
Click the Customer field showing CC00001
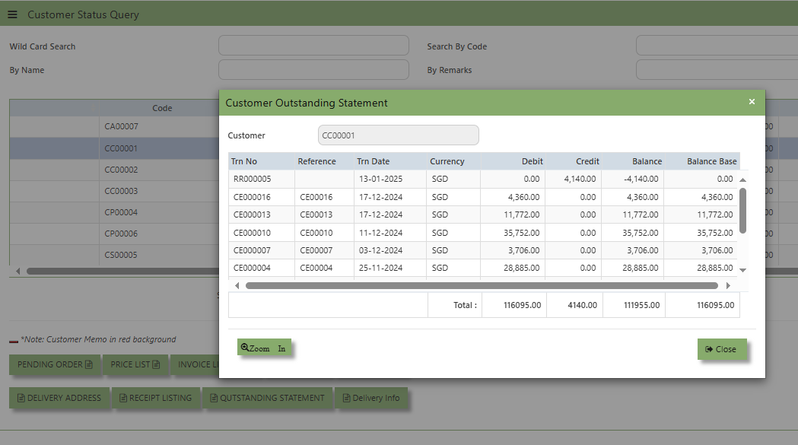(x=398, y=135)
